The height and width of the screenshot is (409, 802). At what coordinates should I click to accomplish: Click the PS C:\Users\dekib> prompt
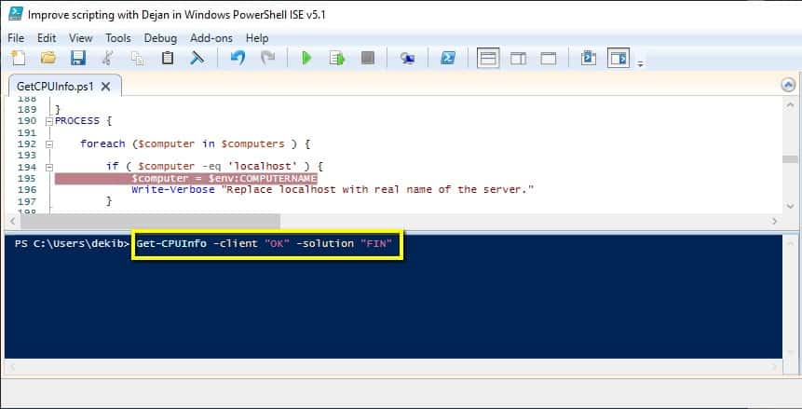pyautogui.click(x=73, y=244)
